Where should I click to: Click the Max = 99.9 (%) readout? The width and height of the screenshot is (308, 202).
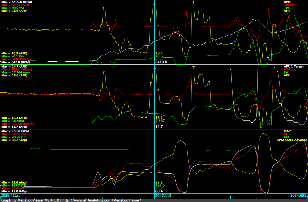(13, 8)
